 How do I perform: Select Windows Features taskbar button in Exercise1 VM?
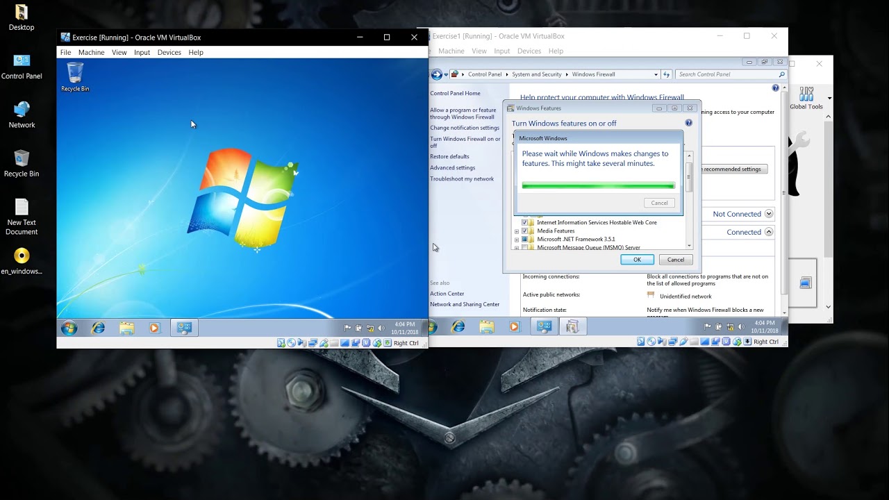[x=572, y=326]
